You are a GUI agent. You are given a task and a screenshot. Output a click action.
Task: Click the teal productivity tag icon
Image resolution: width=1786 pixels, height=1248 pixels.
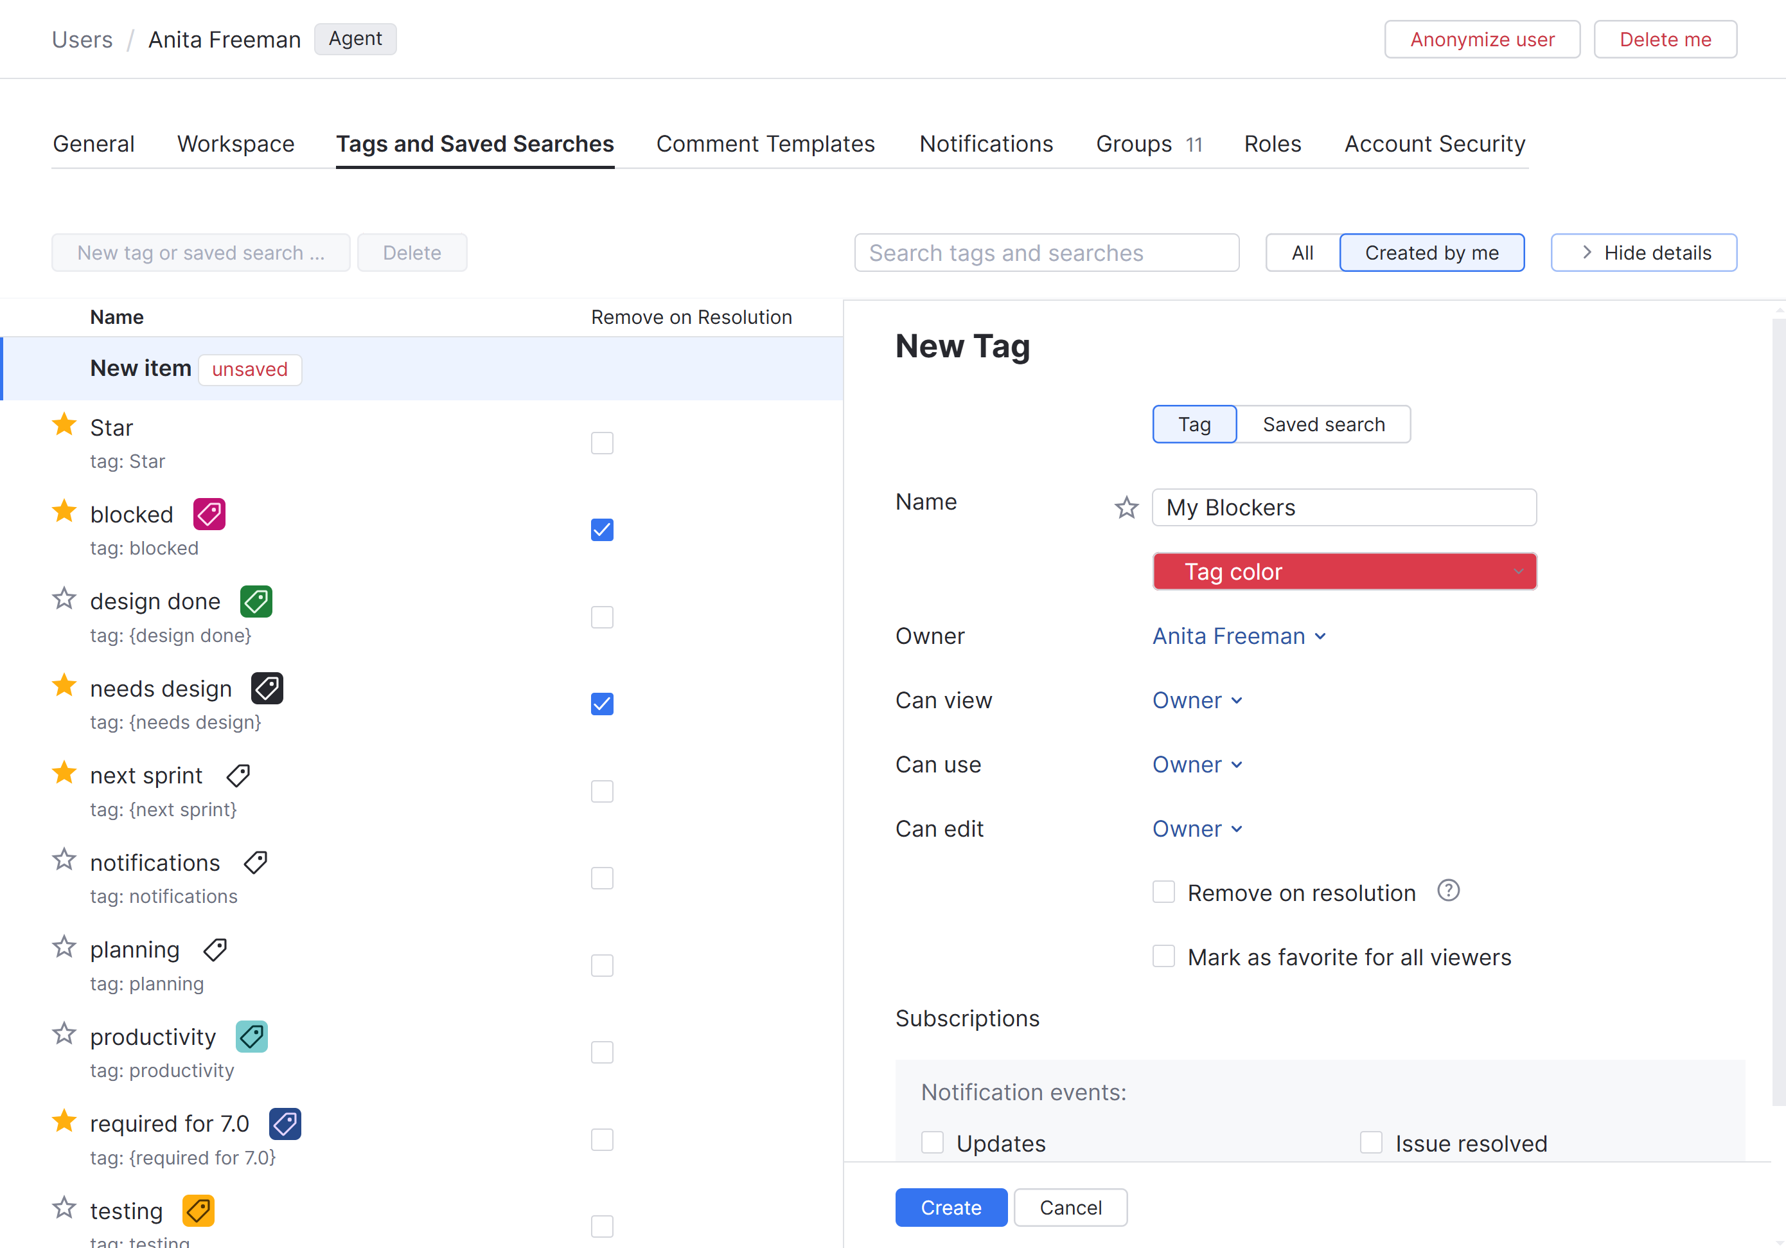coord(251,1037)
